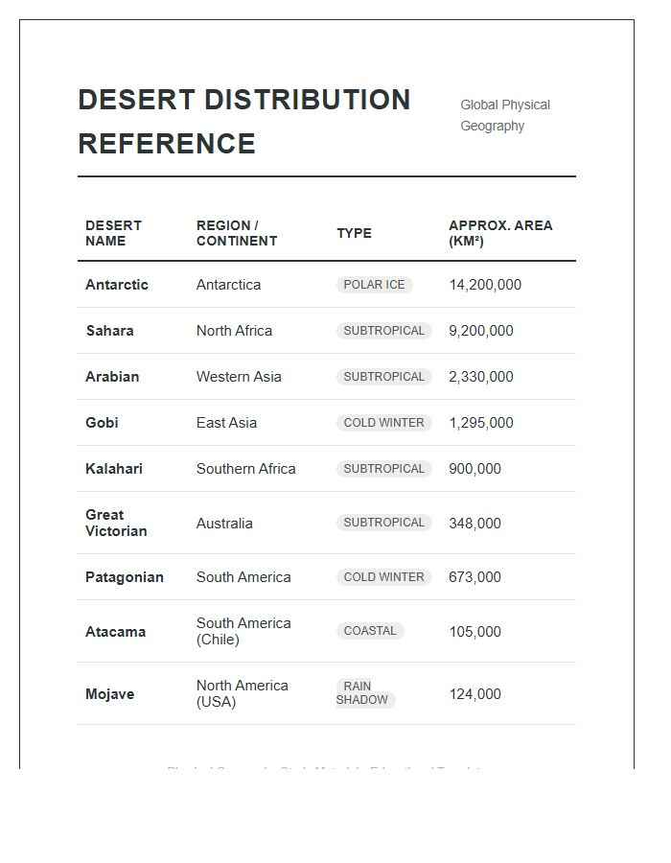Click the Cold Winter badge for Patagonian
This screenshot has width=671, height=863.
click(383, 577)
